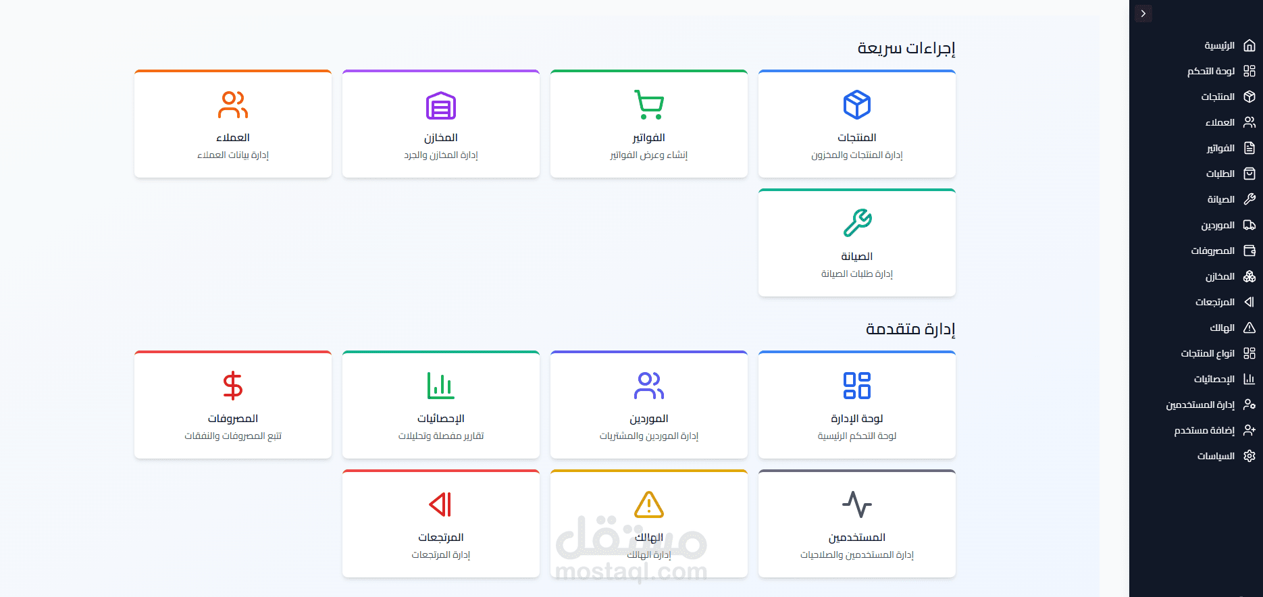Click the warning triangle icon beside الهالك in sidebar

(x=1249, y=328)
